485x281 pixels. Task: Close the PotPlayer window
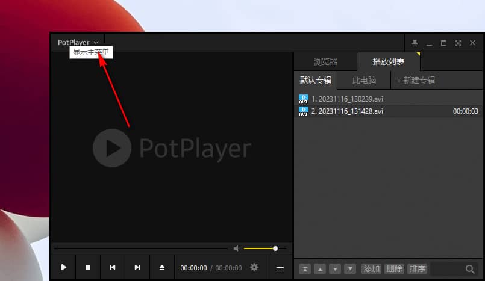(472, 43)
